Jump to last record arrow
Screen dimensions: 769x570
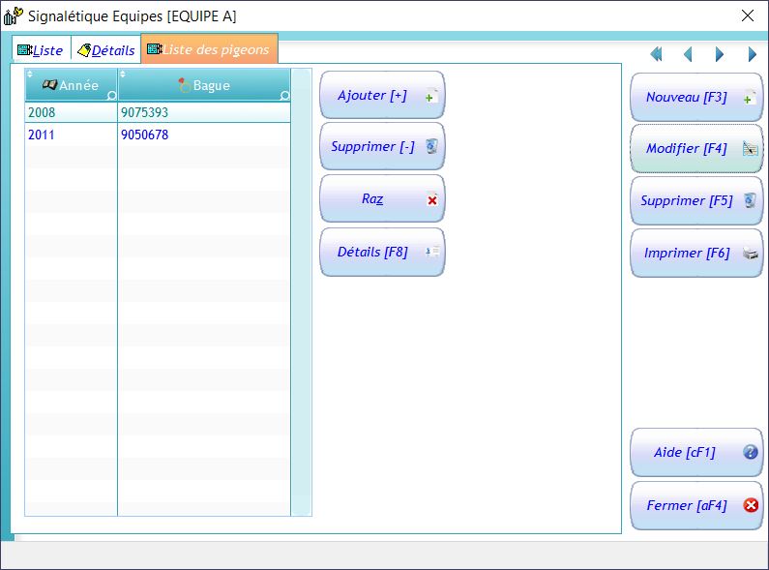pyautogui.click(x=753, y=54)
